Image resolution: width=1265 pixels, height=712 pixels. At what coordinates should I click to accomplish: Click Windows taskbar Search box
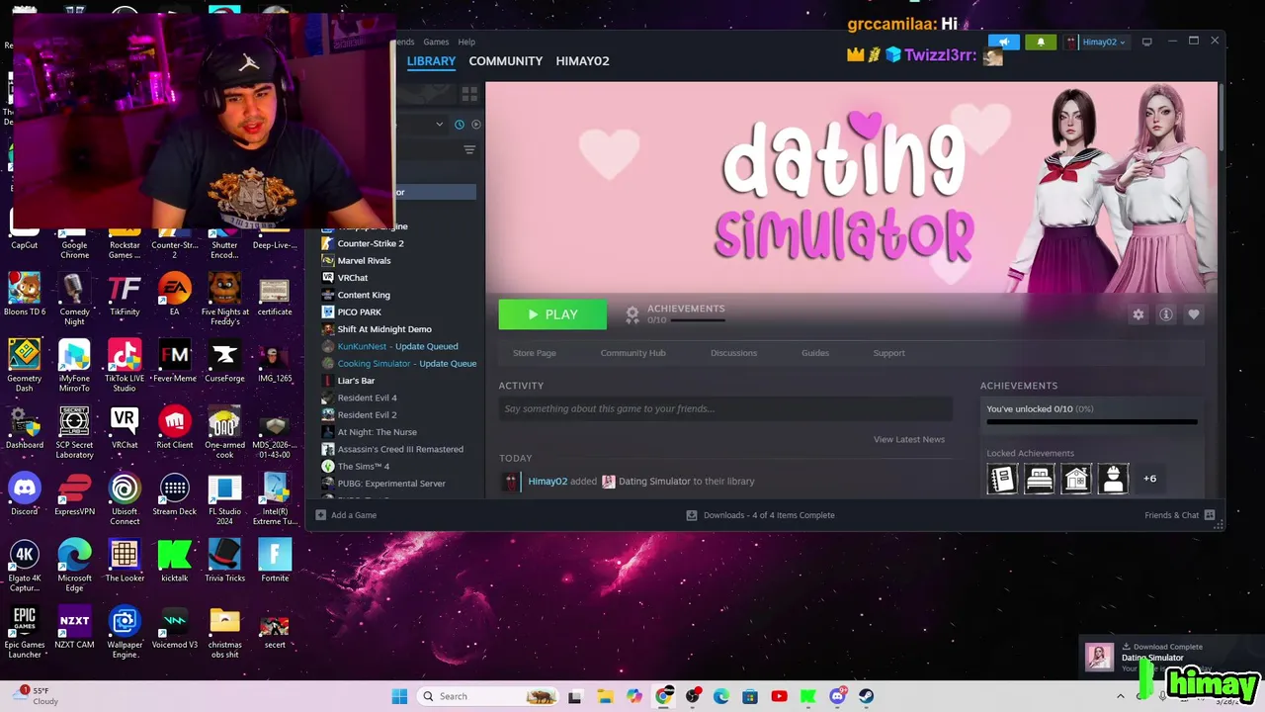pyautogui.click(x=488, y=696)
